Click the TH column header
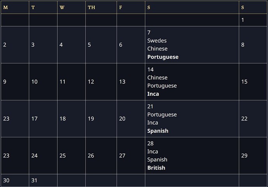The height and width of the screenshot is (187, 268). point(91,7)
